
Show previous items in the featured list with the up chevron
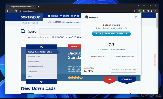click(x=41, y=47)
